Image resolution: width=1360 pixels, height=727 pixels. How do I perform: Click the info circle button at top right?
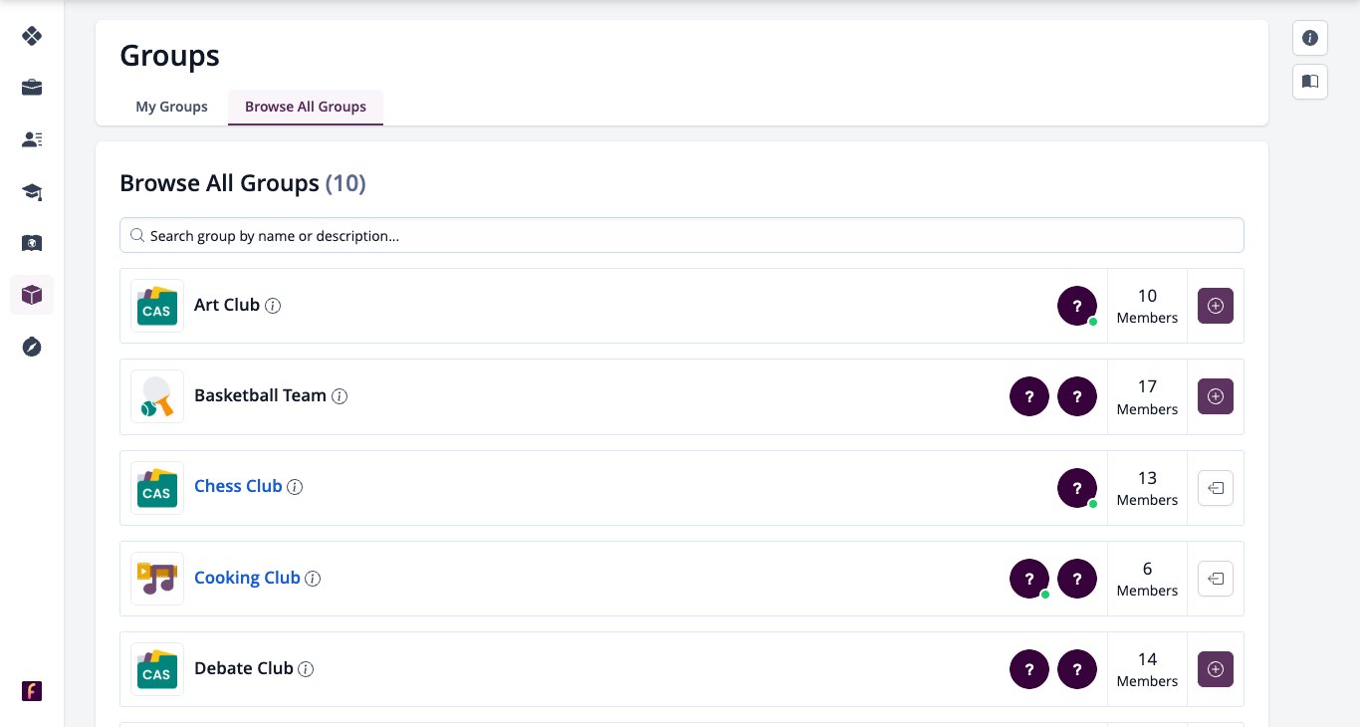[1310, 38]
